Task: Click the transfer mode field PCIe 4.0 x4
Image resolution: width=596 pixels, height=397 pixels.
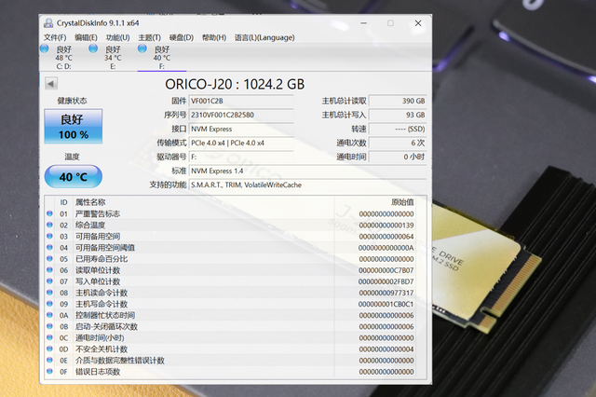Action: click(241, 143)
